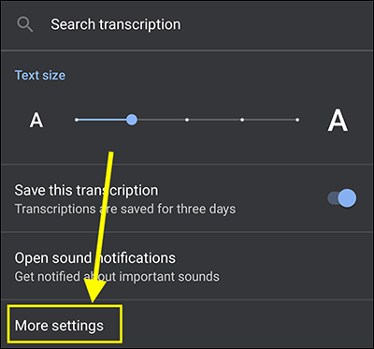Click the blue text size slider handle
The height and width of the screenshot is (349, 374).
(132, 120)
